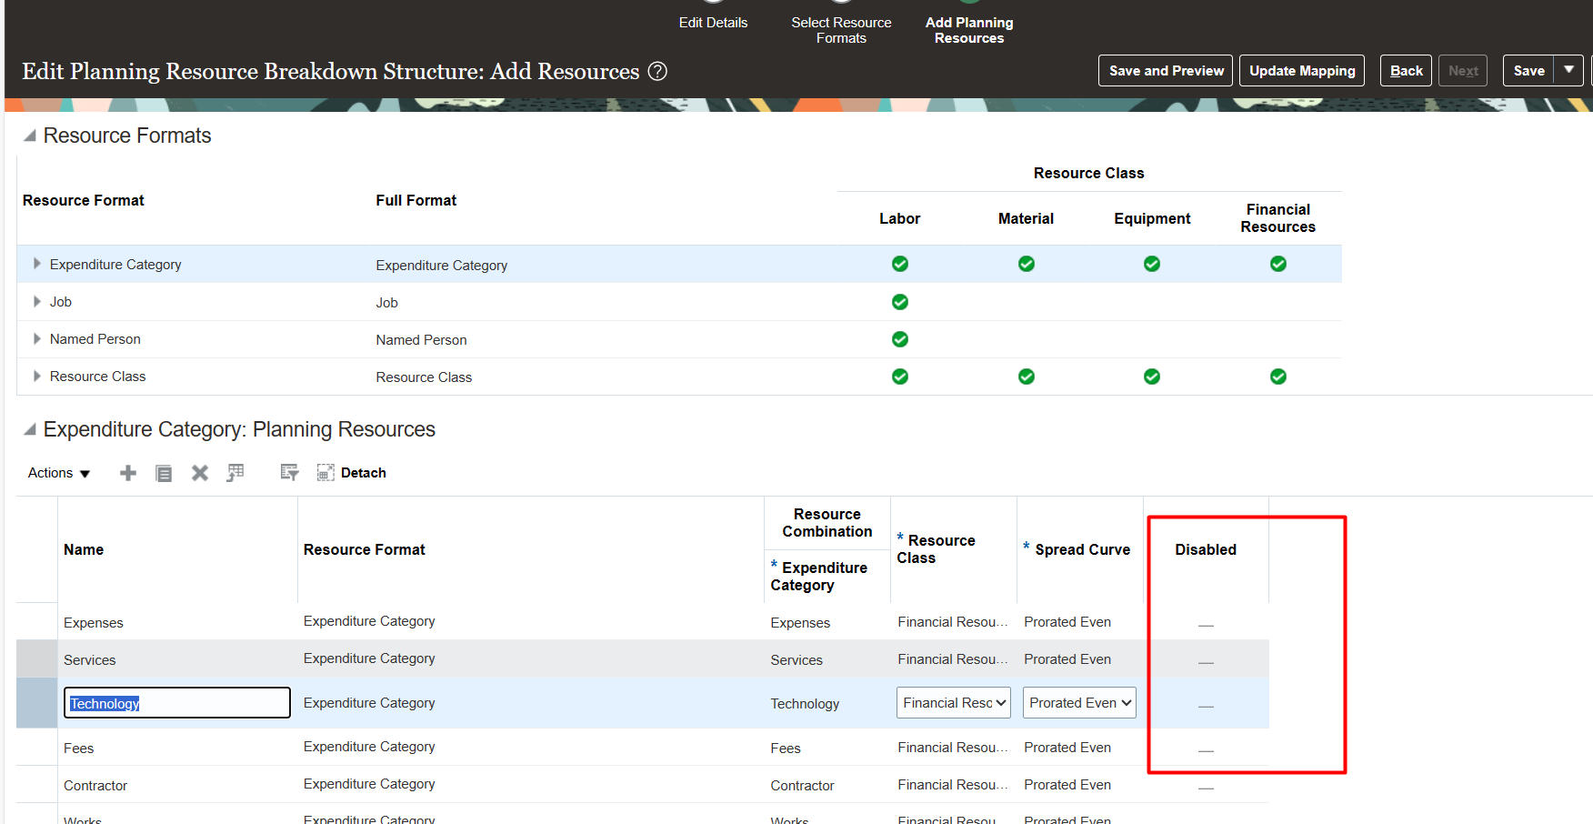Click the Update Mapping button
The height and width of the screenshot is (824, 1593).
tap(1301, 70)
